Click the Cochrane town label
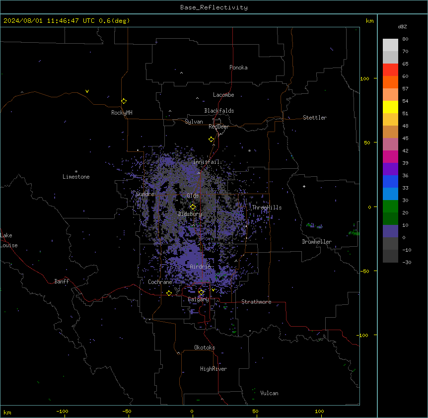 [x=160, y=282]
